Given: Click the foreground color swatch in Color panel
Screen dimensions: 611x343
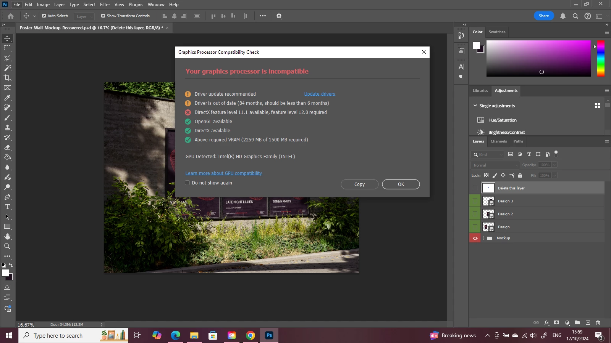Looking at the screenshot, I should point(477,46).
